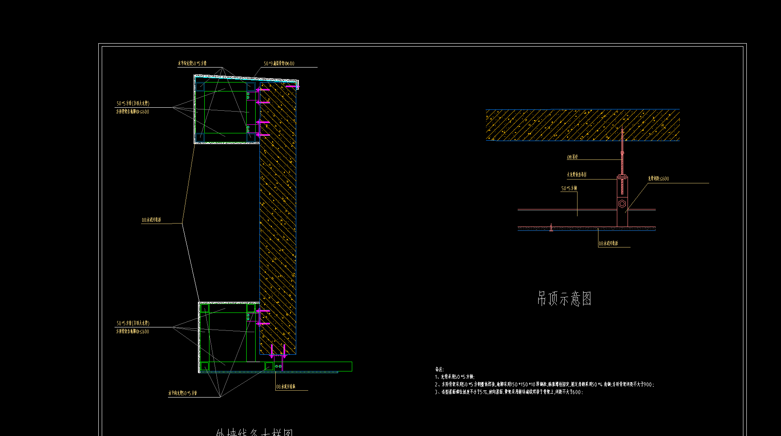Select the '吊顶示意图' drawing title

click(564, 298)
